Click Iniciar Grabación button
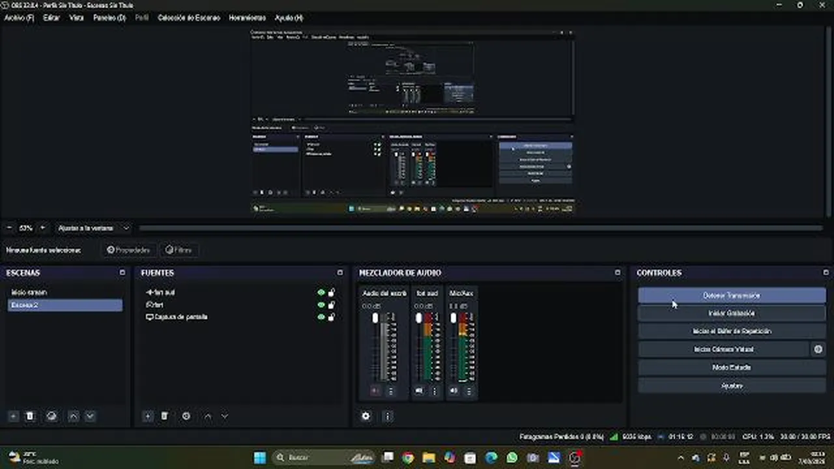Screen dimensions: 834x469 [x=732, y=313]
